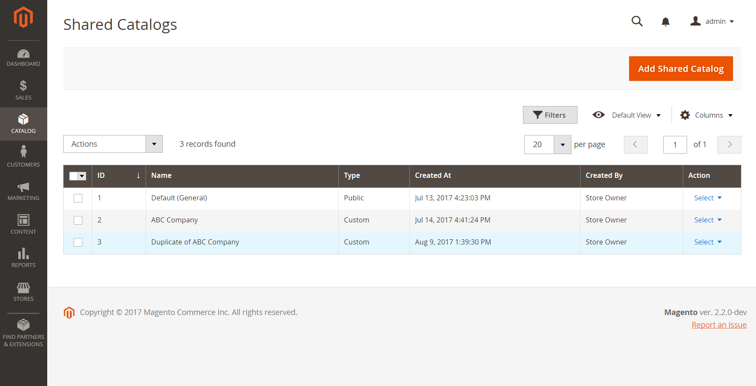
Task: Click the Shared Catalogs page title
Action: tap(120, 25)
